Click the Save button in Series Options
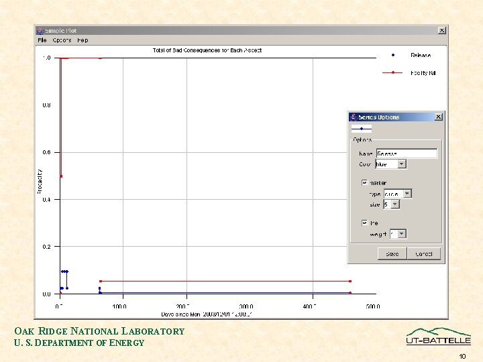 coord(392,254)
